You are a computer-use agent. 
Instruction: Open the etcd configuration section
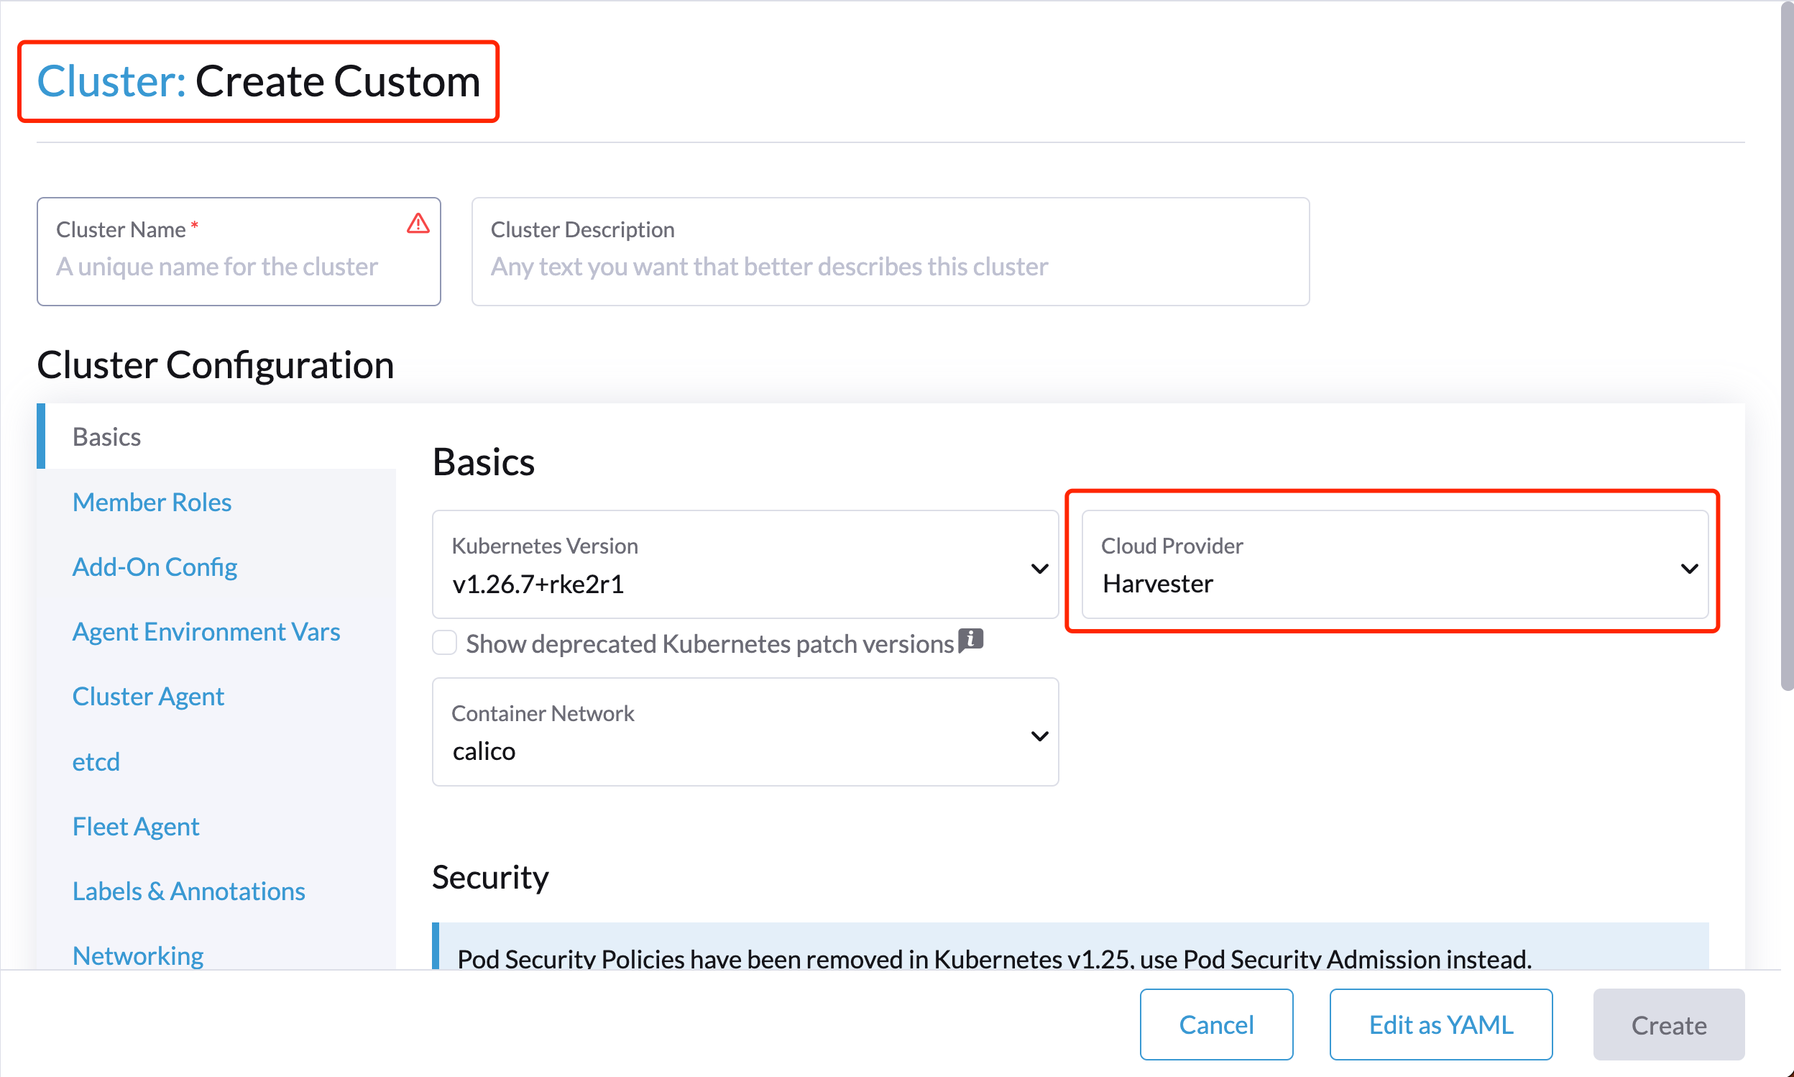[x=96, y=761]
